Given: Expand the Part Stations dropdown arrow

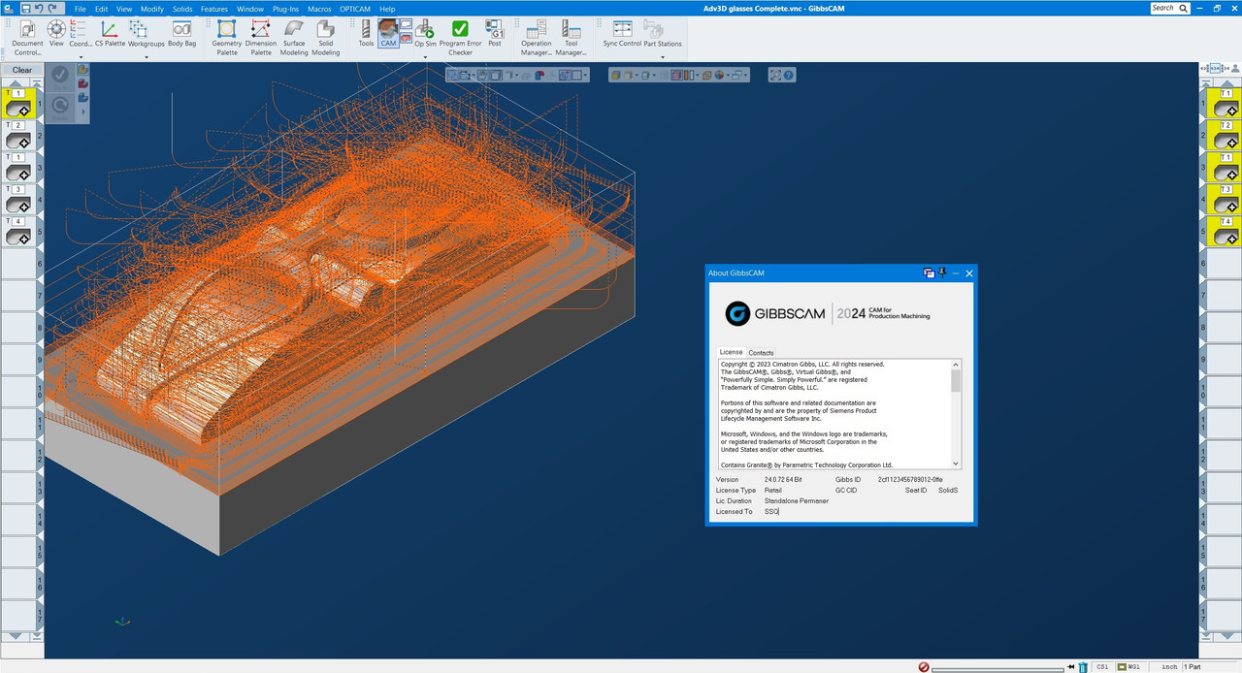Looking at the screenshot, I should (663, 57).
